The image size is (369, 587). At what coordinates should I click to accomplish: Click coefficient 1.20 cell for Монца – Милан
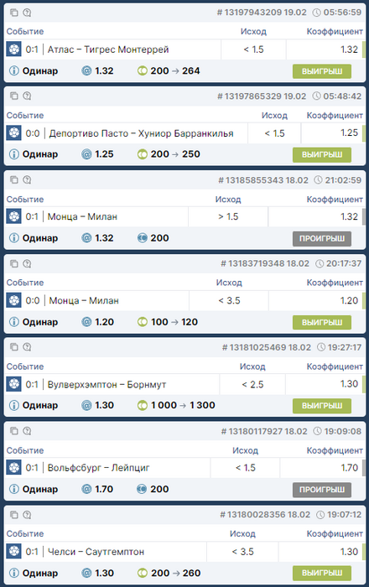point(315,300)
